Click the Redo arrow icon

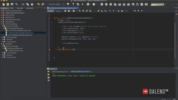(43, 4)
